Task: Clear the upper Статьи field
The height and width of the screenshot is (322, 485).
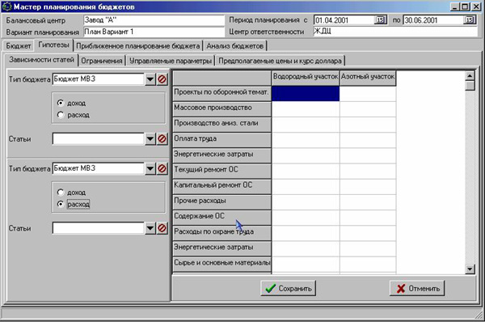Action: point(162,138)
